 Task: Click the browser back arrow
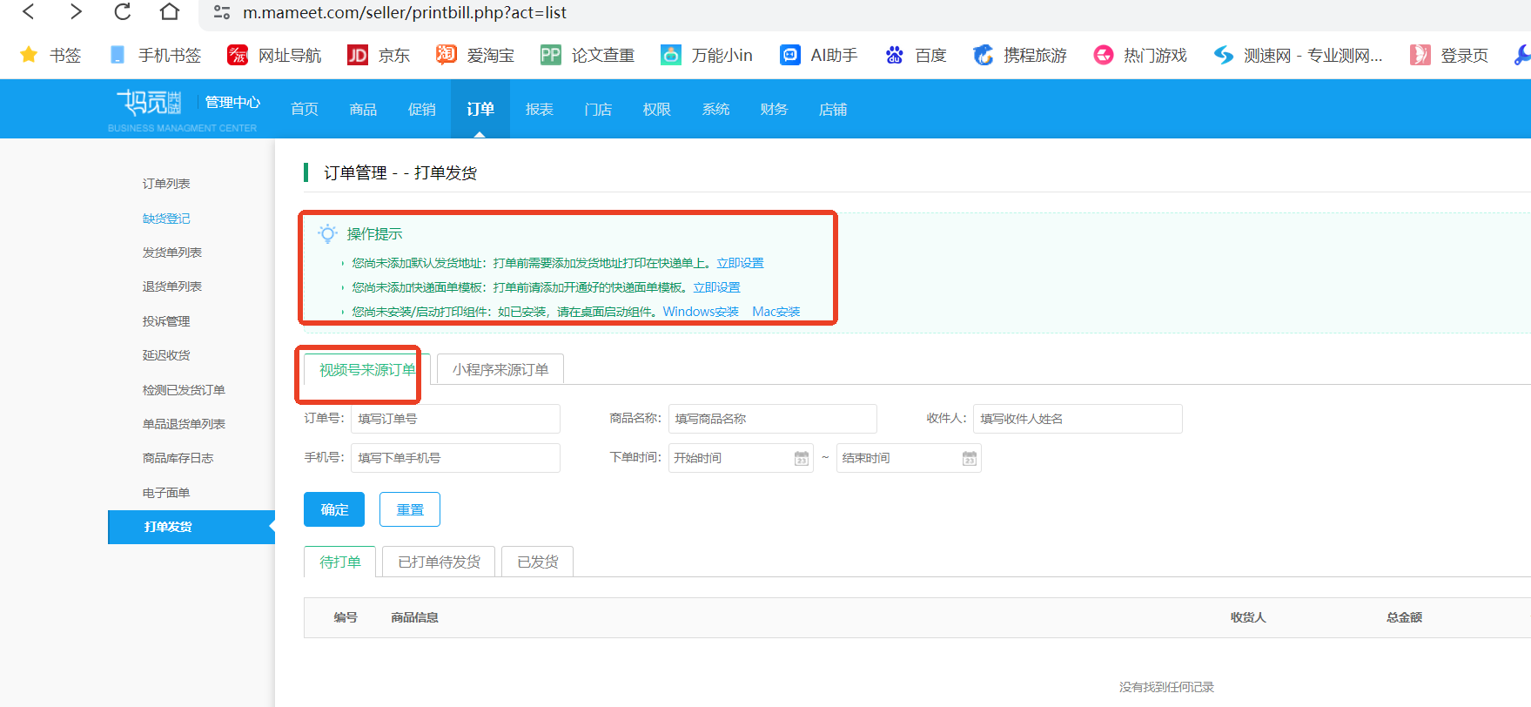click(x=29, y=12)
